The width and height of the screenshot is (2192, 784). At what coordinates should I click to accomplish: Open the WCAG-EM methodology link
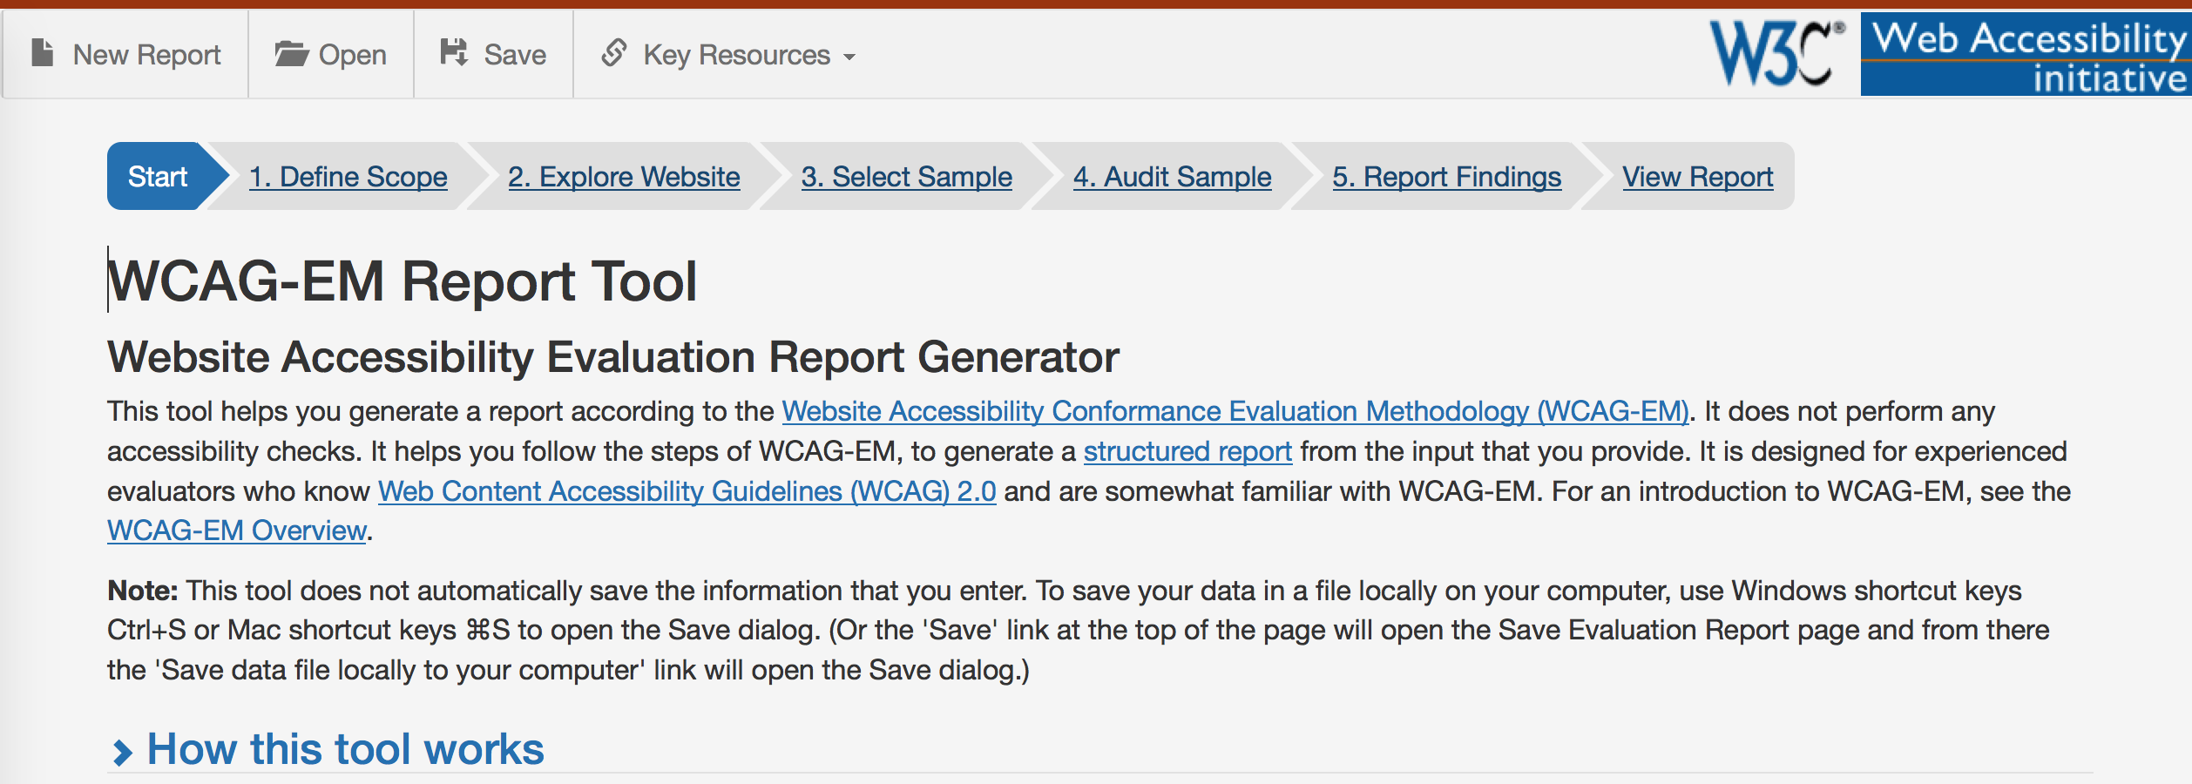1235,411
